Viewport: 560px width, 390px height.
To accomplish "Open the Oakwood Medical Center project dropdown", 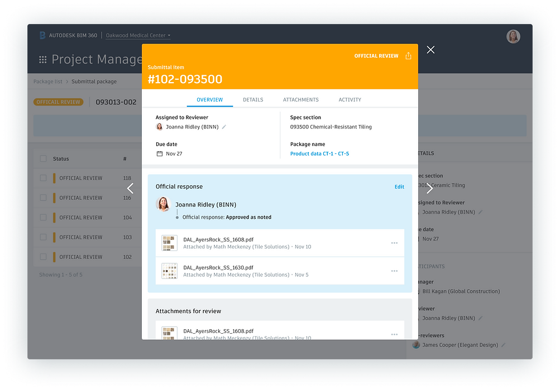I will coord(138,35).
